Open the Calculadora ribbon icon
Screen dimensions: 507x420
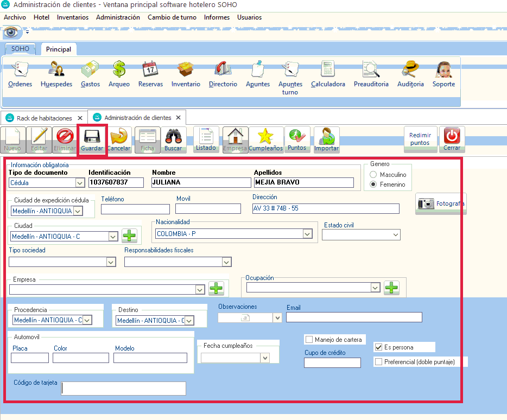(328, 70)
